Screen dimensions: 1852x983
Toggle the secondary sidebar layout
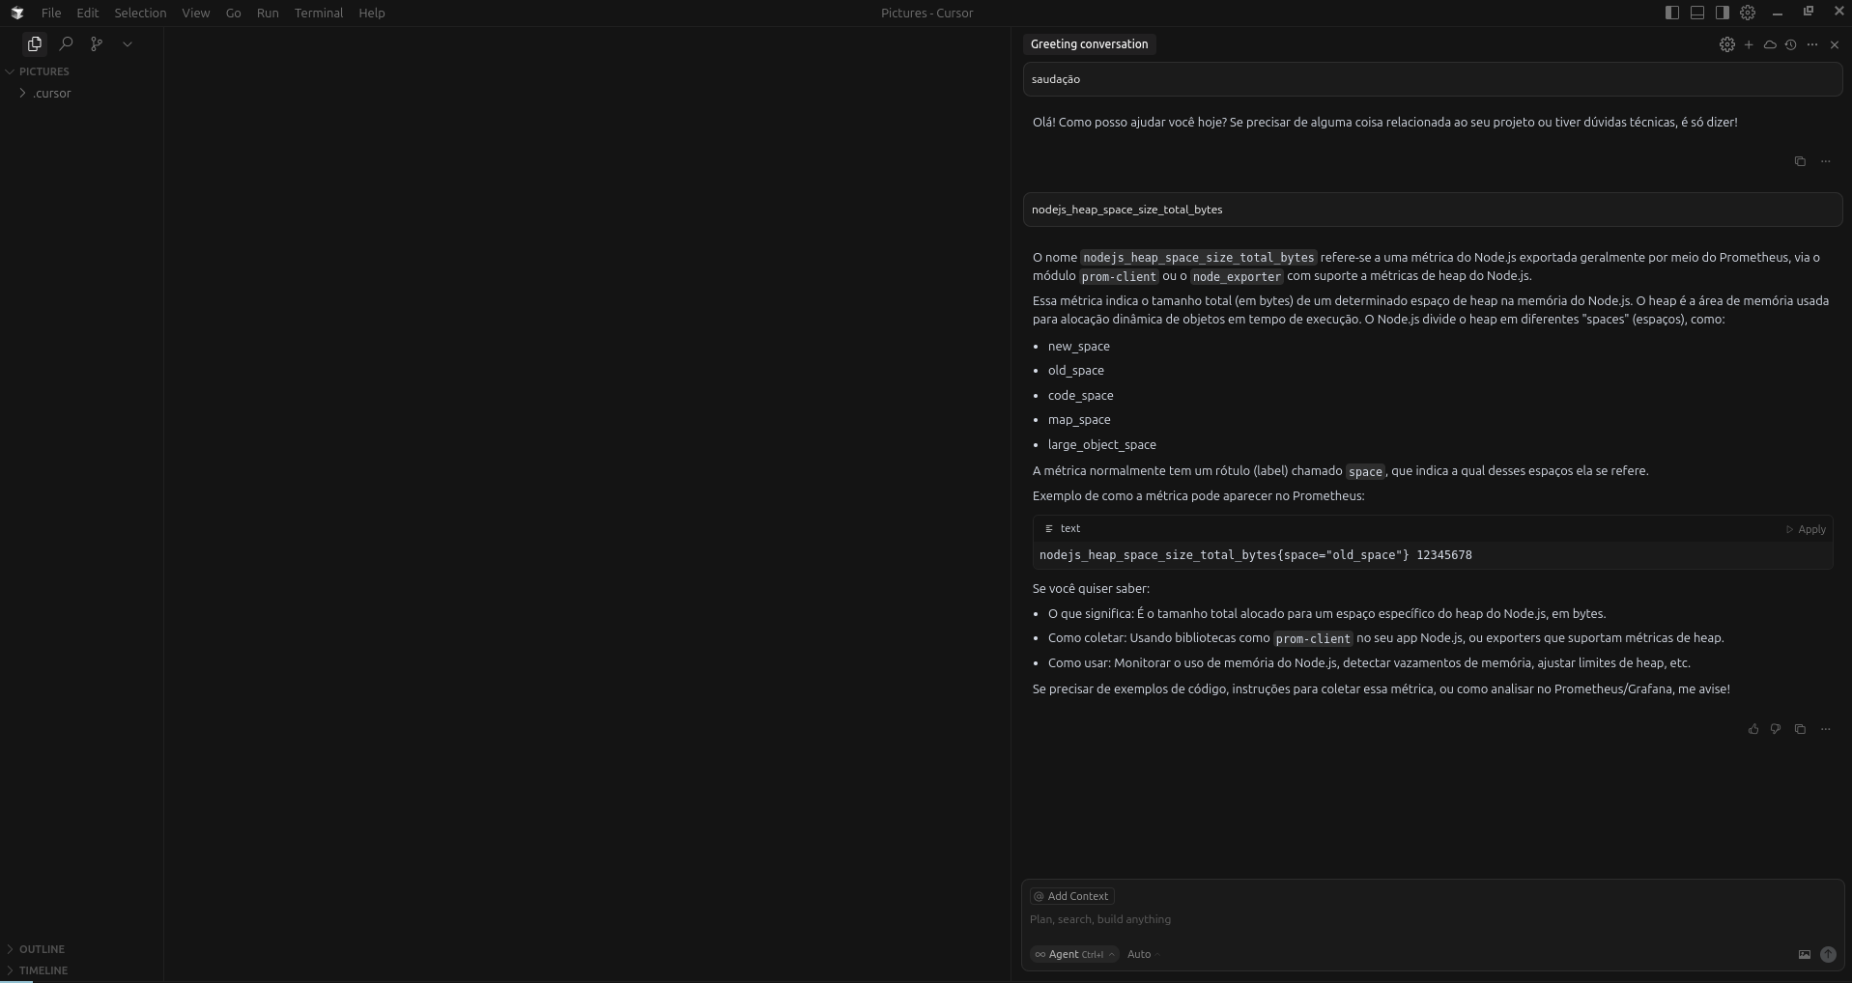click(x=1722, y=13)
